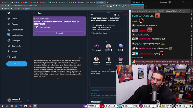Open File Explorer from taskbar
193x108 pixels.
tap(11, 106)
